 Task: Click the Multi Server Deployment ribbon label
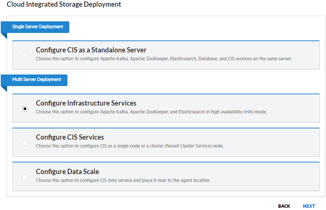36,80
